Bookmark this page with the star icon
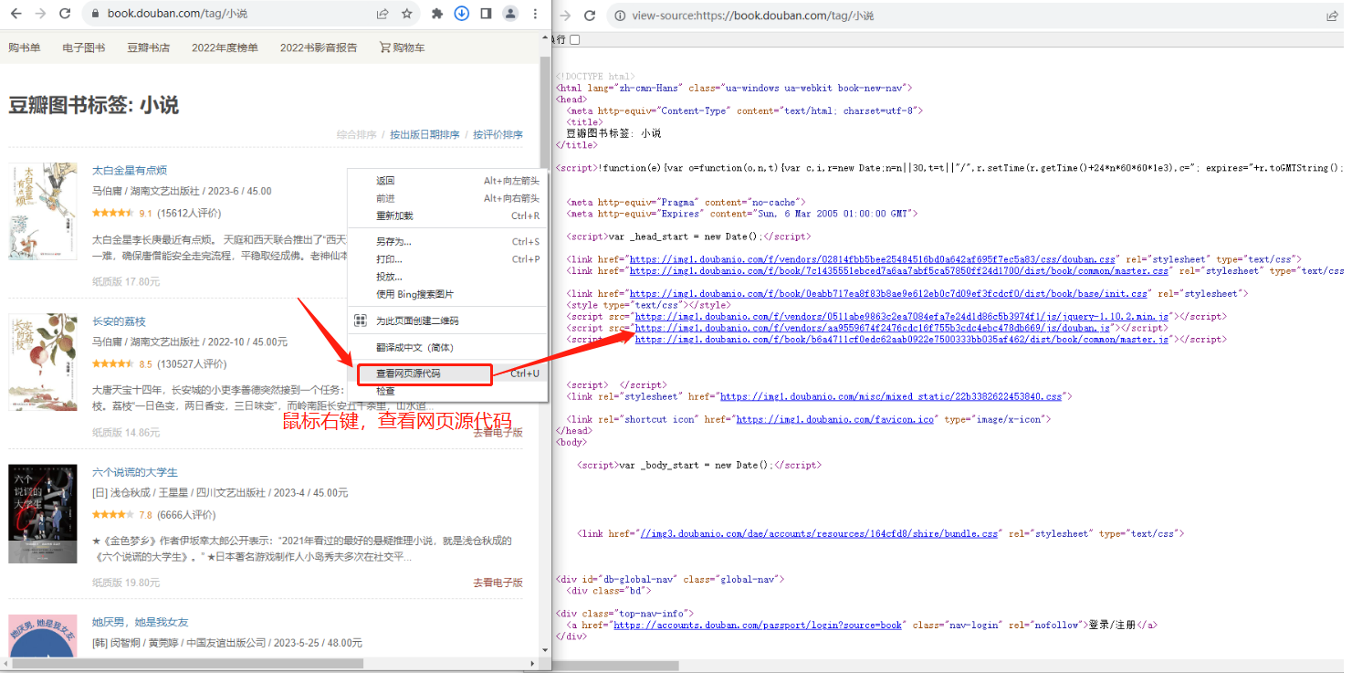 point(407,14)
